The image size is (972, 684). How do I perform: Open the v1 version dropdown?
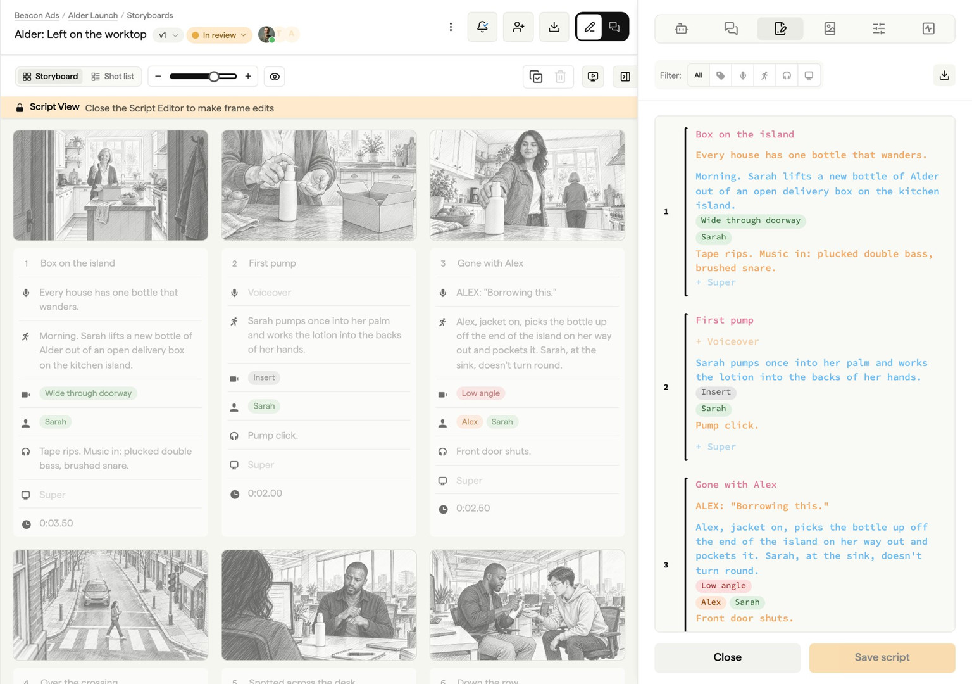pyautogui.click(x=168, y=35)
